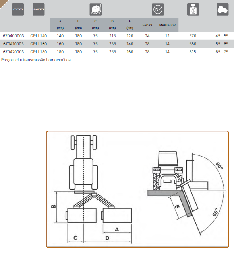This screenshot has height=255, width=234.
Task: Click product code 670400003
Action: click(x=14, y=36)
